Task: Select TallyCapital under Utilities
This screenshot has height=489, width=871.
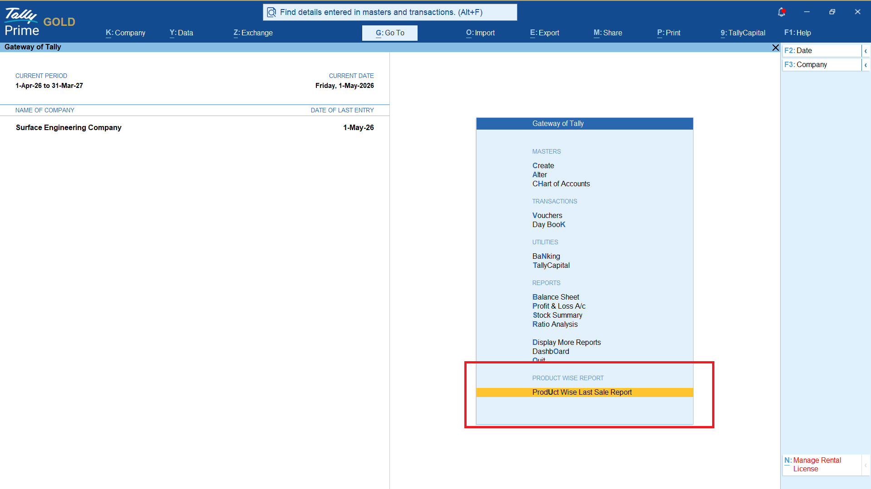Action: (x=551, y=266)
